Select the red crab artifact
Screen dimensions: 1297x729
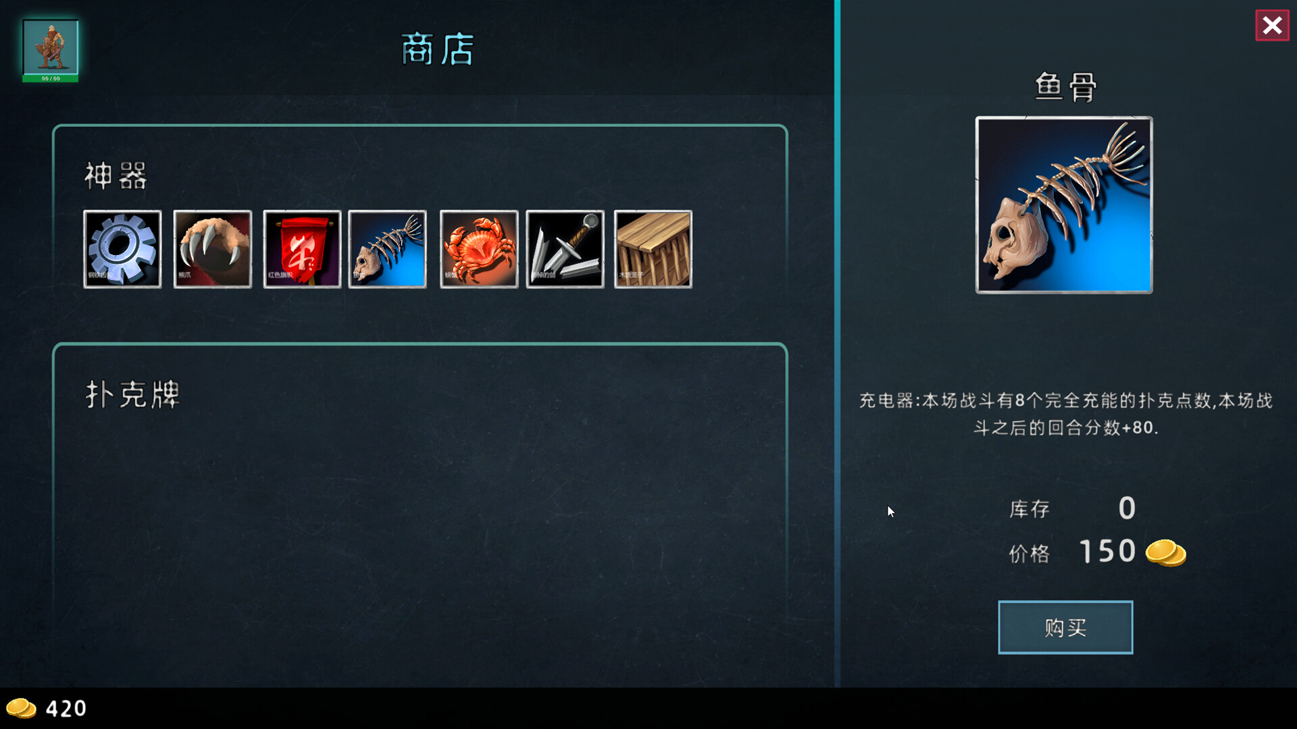pyautogui.click(x=479, y=249)
